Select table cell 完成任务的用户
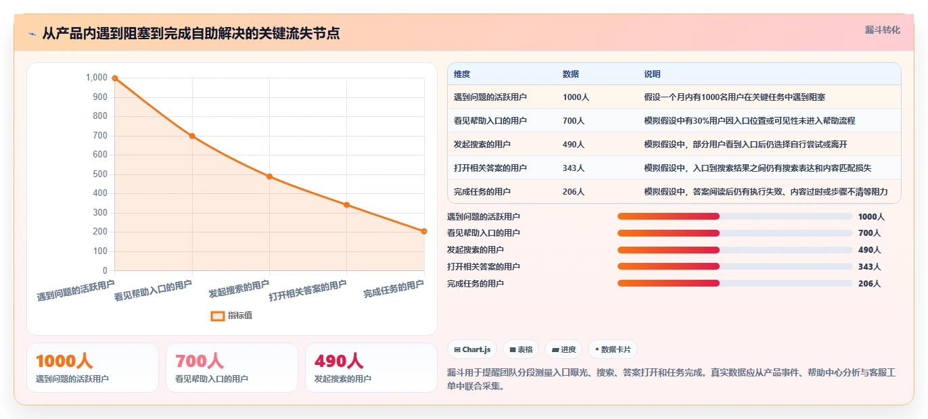 [482, 192]
